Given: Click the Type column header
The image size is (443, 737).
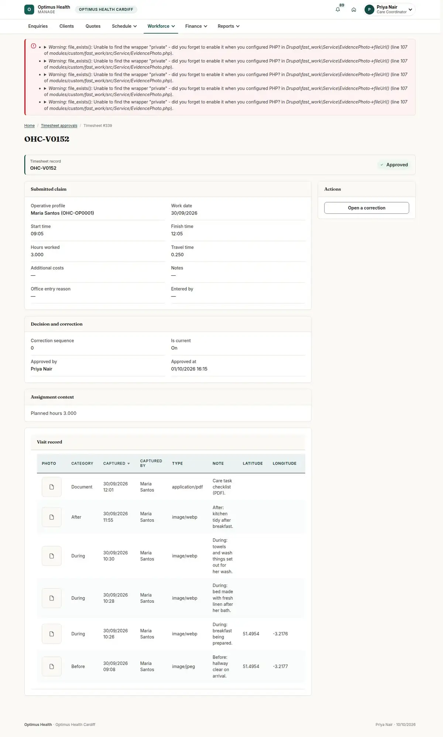Looking at the screenshot, I should coord(177,463).
